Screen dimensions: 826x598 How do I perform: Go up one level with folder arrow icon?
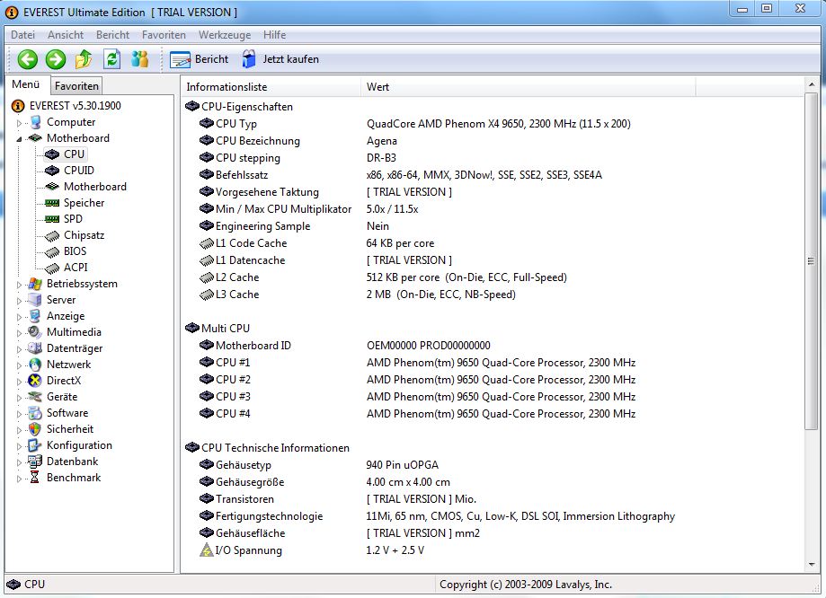84,59
